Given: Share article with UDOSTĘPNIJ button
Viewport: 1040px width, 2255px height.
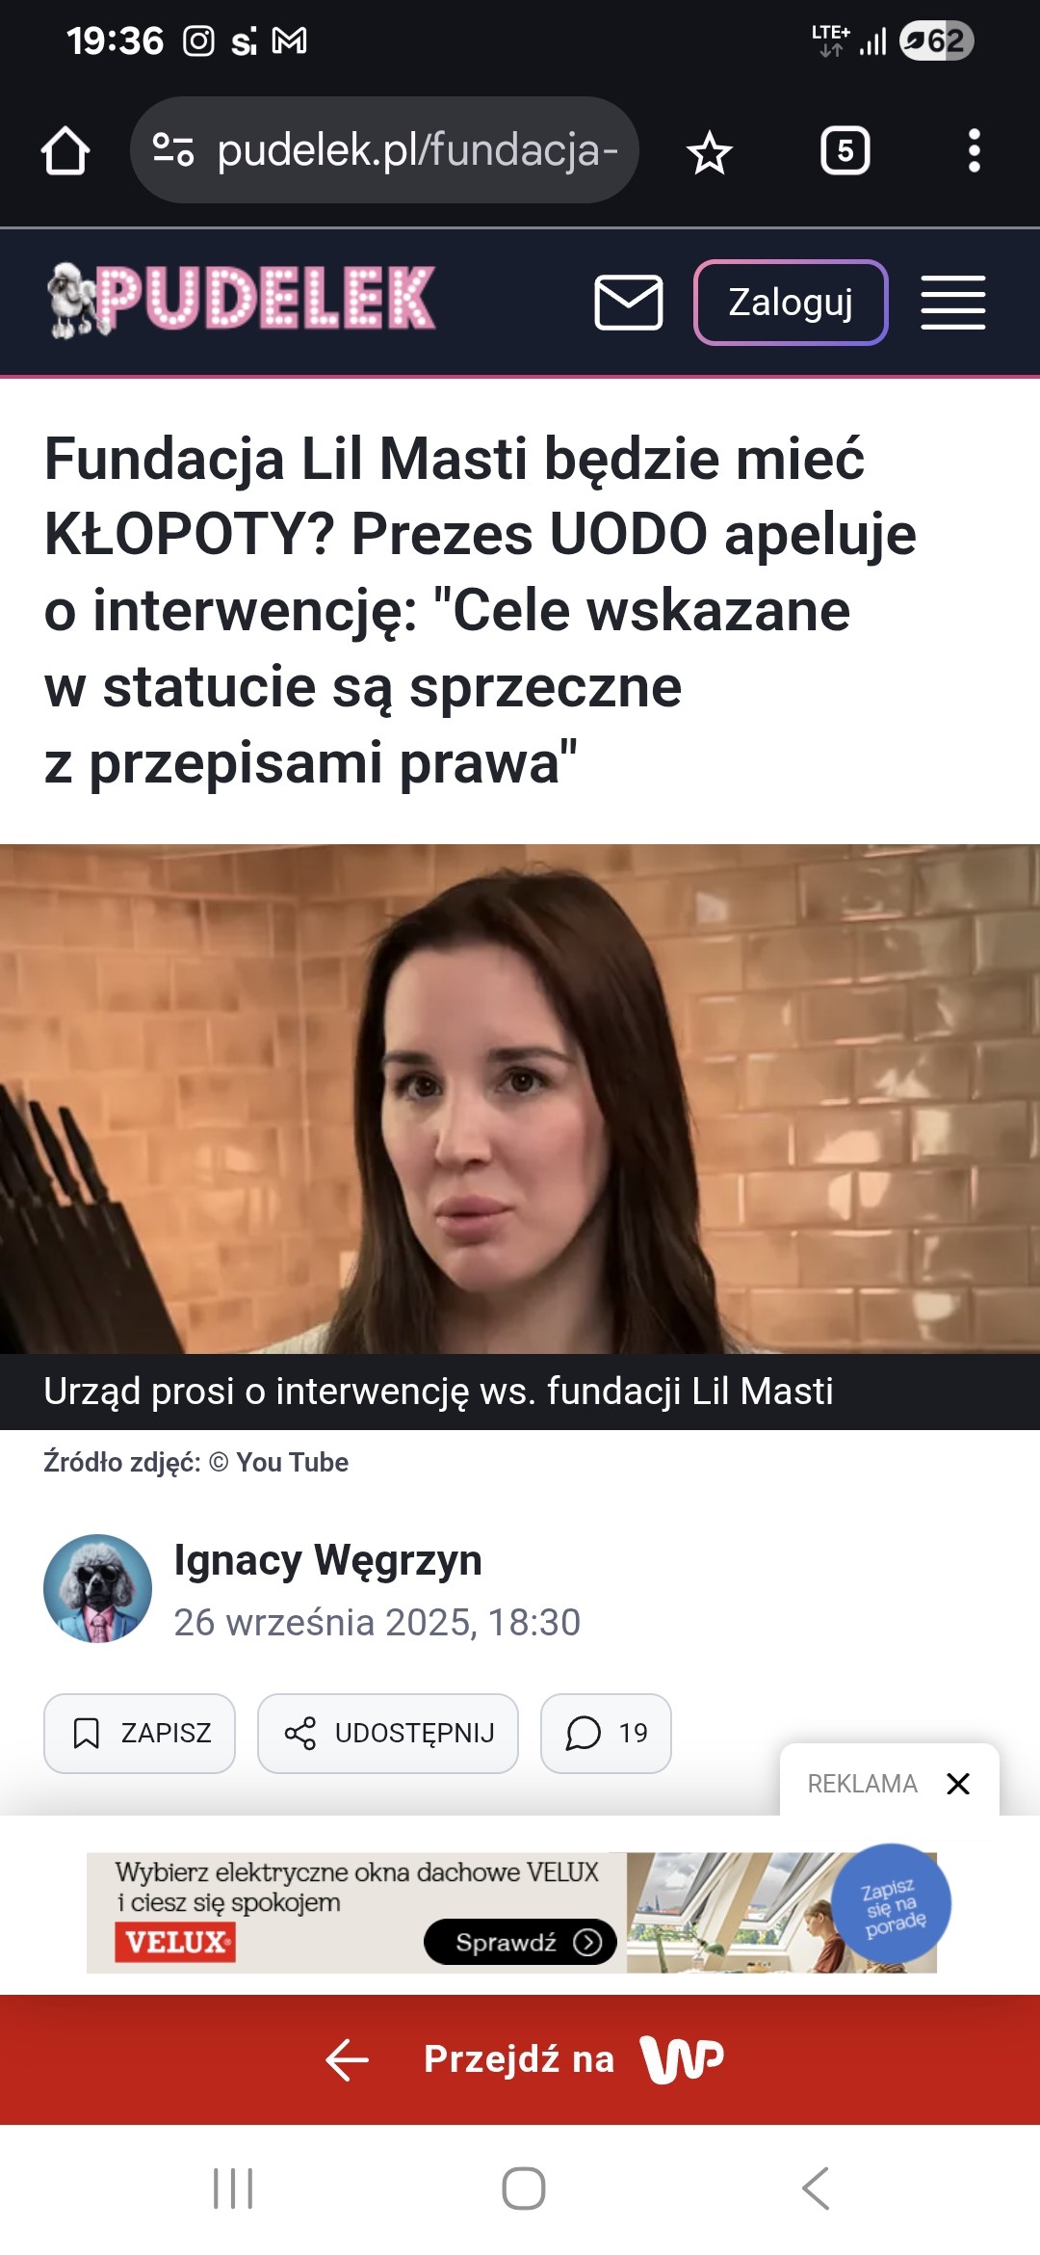Looking at the screenshot, I should click(x=388, y=1733).
